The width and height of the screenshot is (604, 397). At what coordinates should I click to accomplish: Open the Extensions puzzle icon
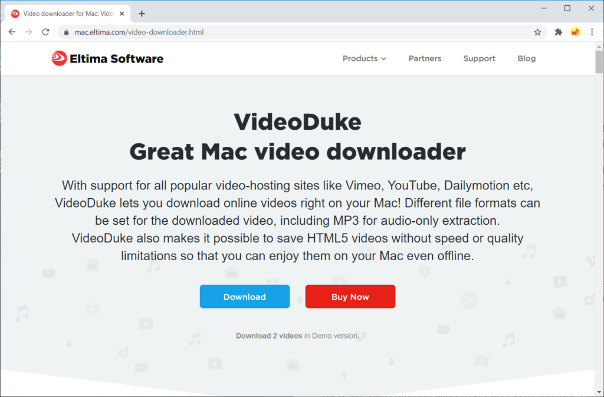coord(558,32)
